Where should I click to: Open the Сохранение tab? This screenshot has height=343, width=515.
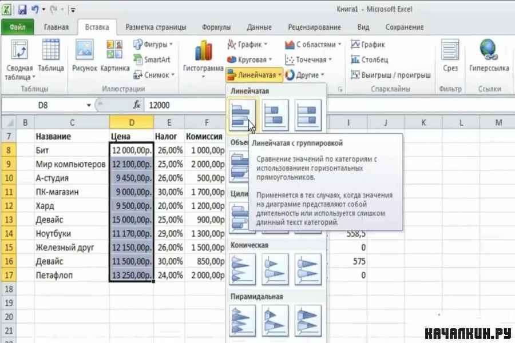405,27
